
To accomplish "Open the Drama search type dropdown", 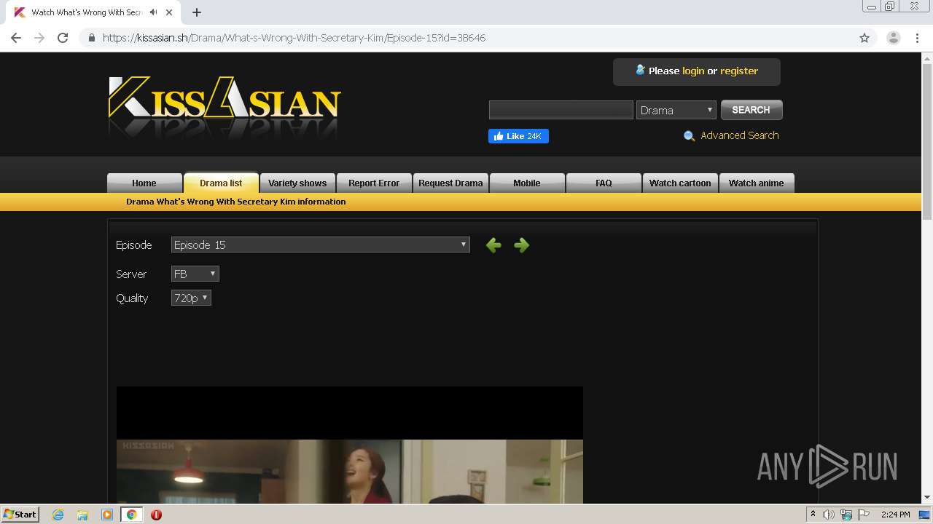I will (x=676, y=110).
